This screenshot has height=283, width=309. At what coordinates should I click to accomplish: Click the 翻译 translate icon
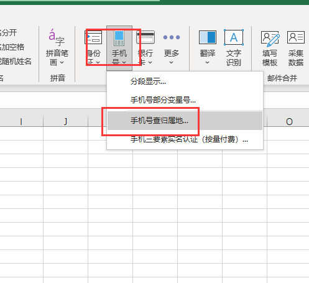[x=208, y=37]
